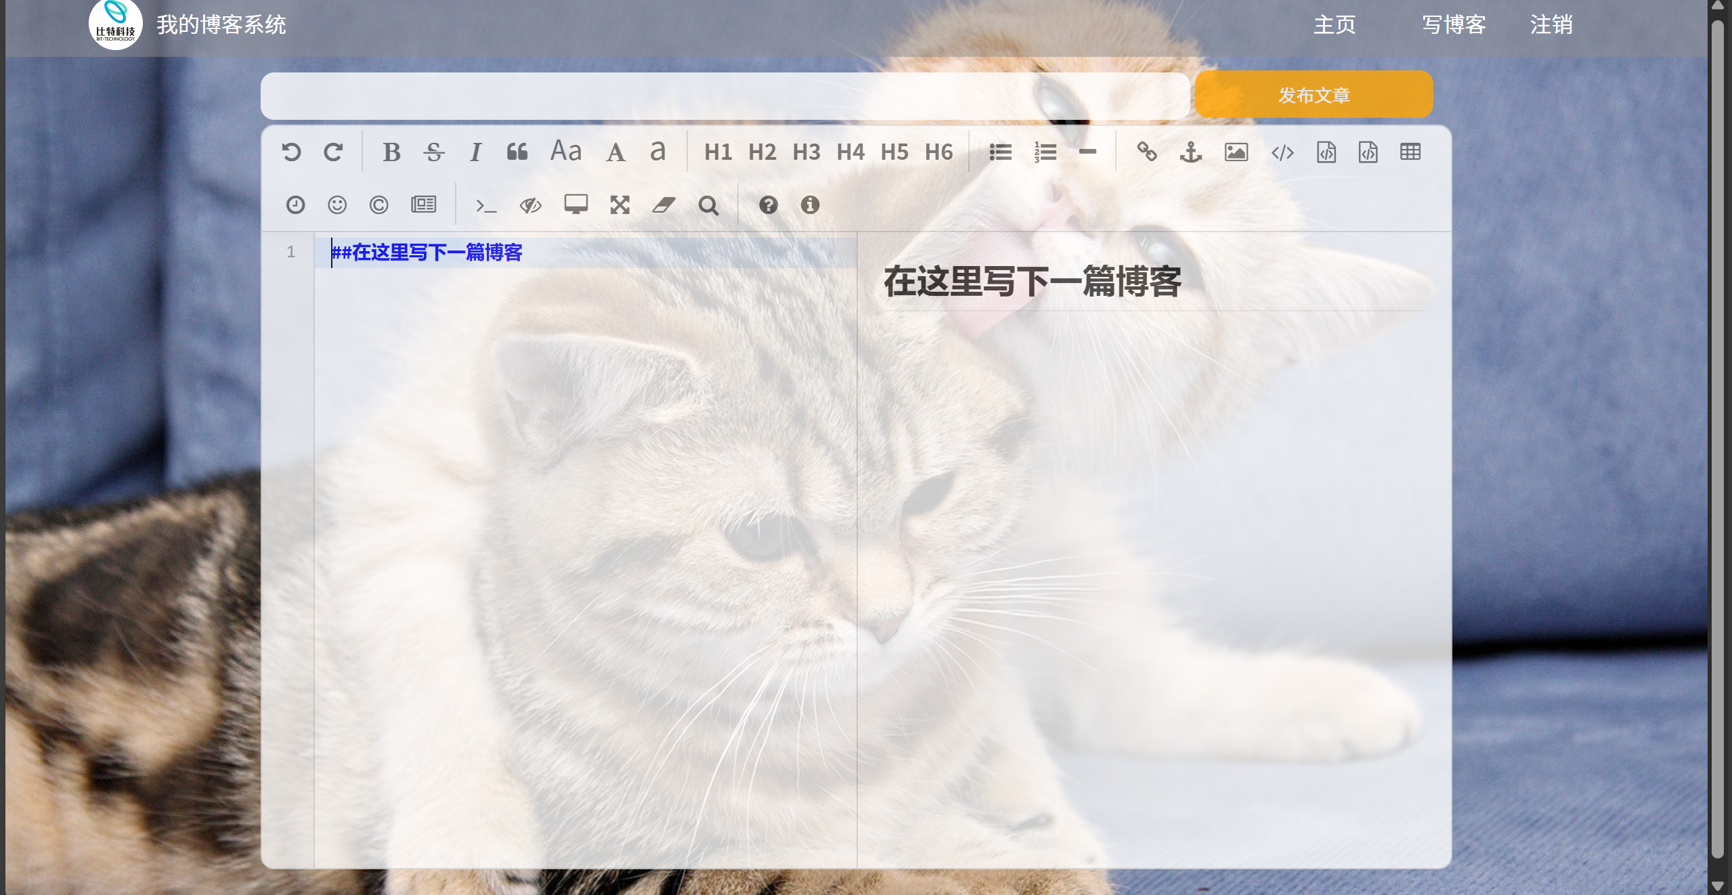Viewport: 1732px width, 895px height.
Task: Click the undo arrow icon
Action: coord(291,152)
